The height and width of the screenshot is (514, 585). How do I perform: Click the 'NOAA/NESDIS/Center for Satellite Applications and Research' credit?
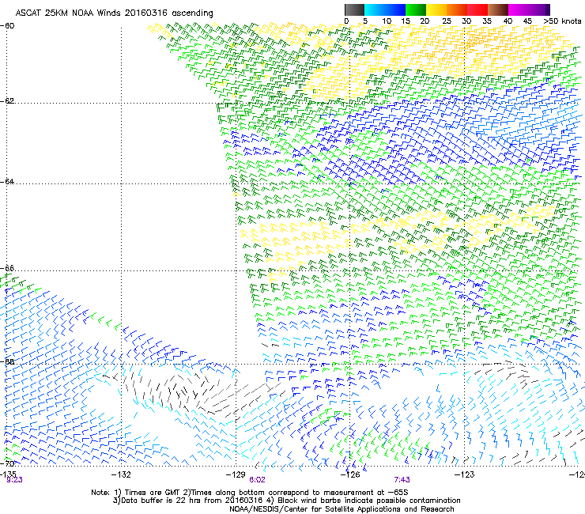coord(342,509)
